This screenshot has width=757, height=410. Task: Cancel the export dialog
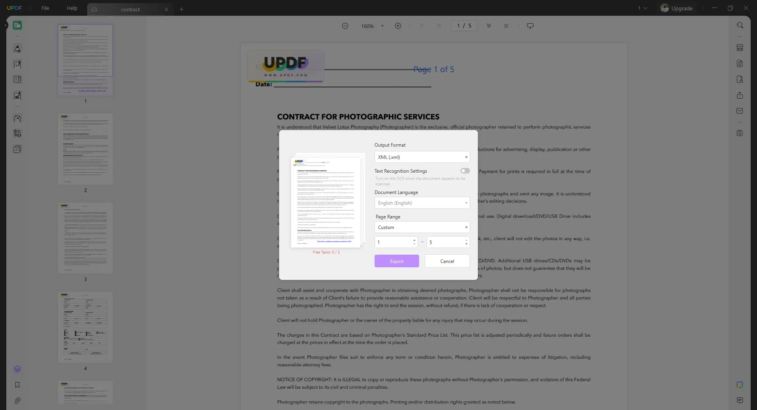coord(447,261)
